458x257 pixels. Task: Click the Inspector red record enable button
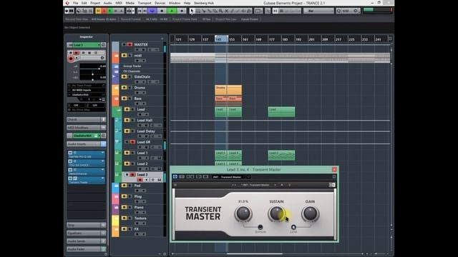click(71, 59)
